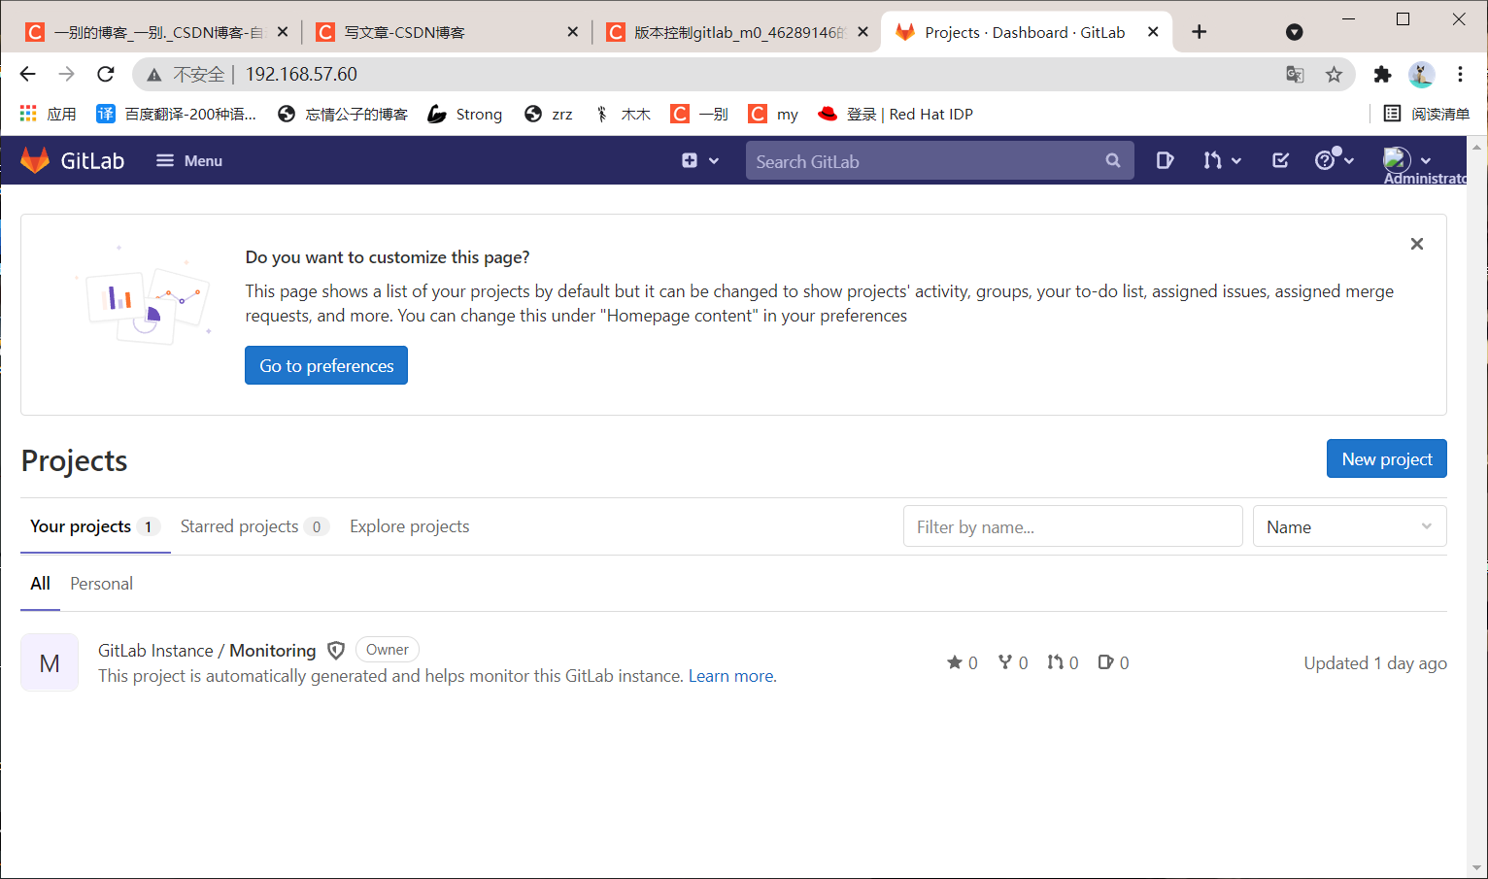Click the Help question mark icon
This screenshot has width=1488, height=879.
[1329, 160]
